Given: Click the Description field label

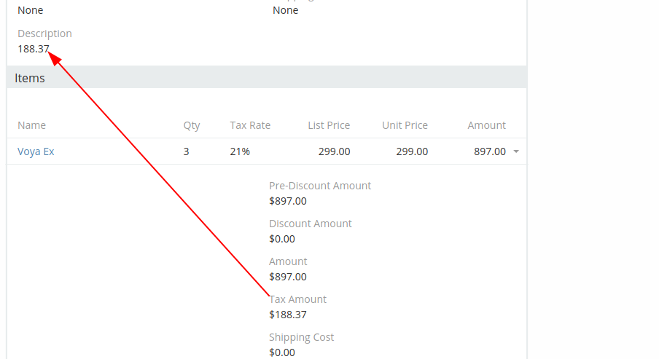Looking at the screenshot, I should pos(44,33).
